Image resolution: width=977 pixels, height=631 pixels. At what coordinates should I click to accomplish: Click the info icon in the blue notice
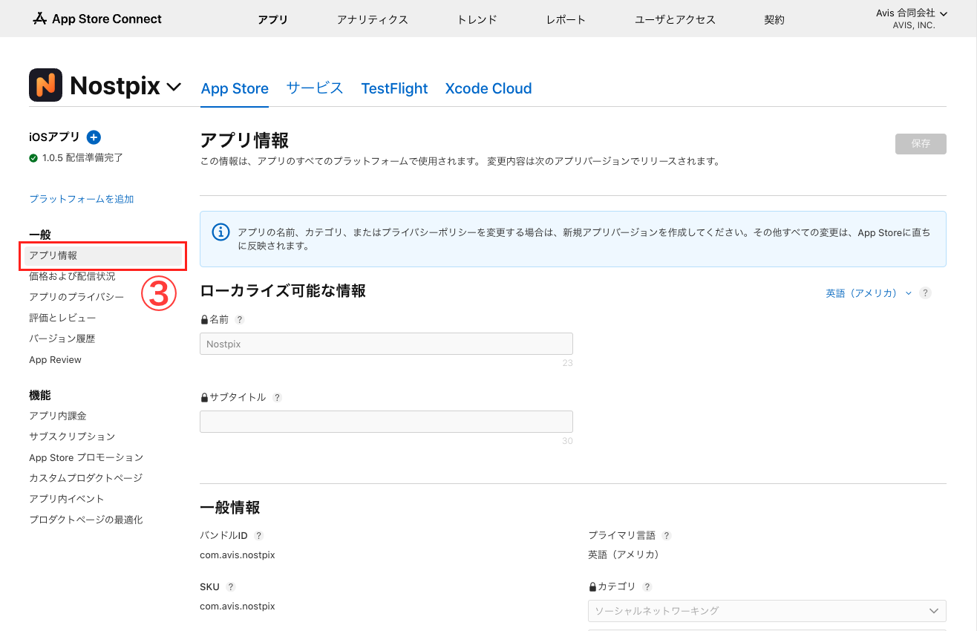point(220,232)
